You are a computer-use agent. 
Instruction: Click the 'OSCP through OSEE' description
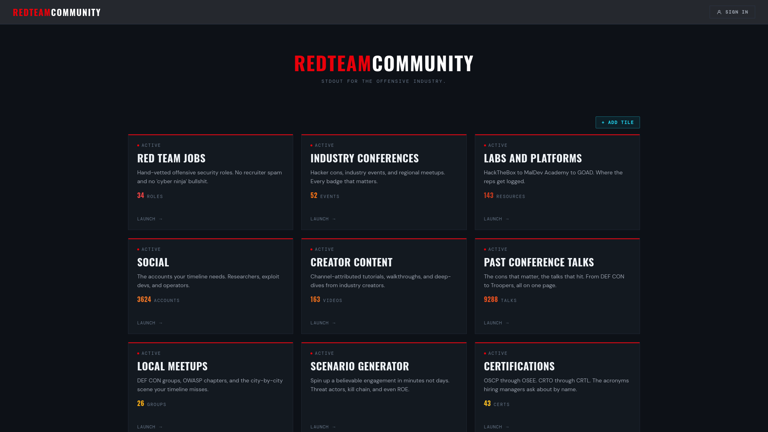pyautogui.click(x=556, y=385)
